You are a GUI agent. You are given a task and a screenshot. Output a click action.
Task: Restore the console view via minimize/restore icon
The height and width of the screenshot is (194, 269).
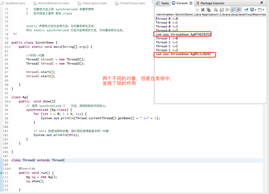pyautogui.click(x=262, y=3)
